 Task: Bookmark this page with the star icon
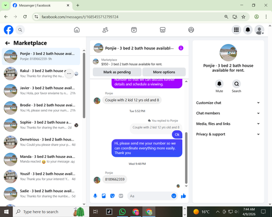click(x=243, y=17)
